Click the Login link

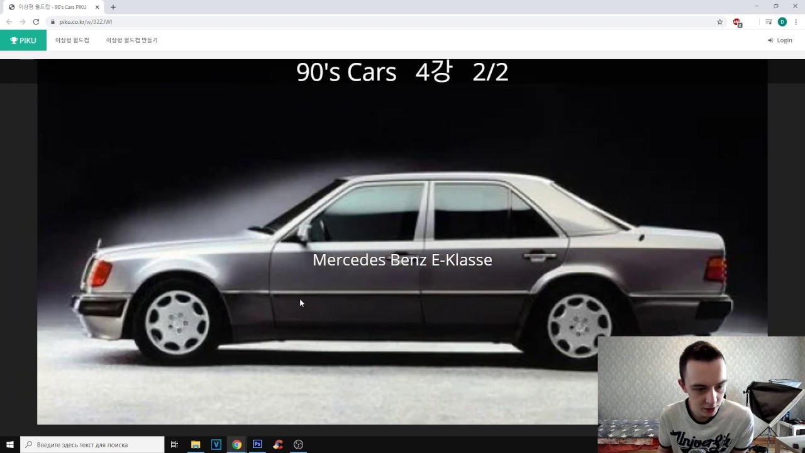(x=780, y=40)
